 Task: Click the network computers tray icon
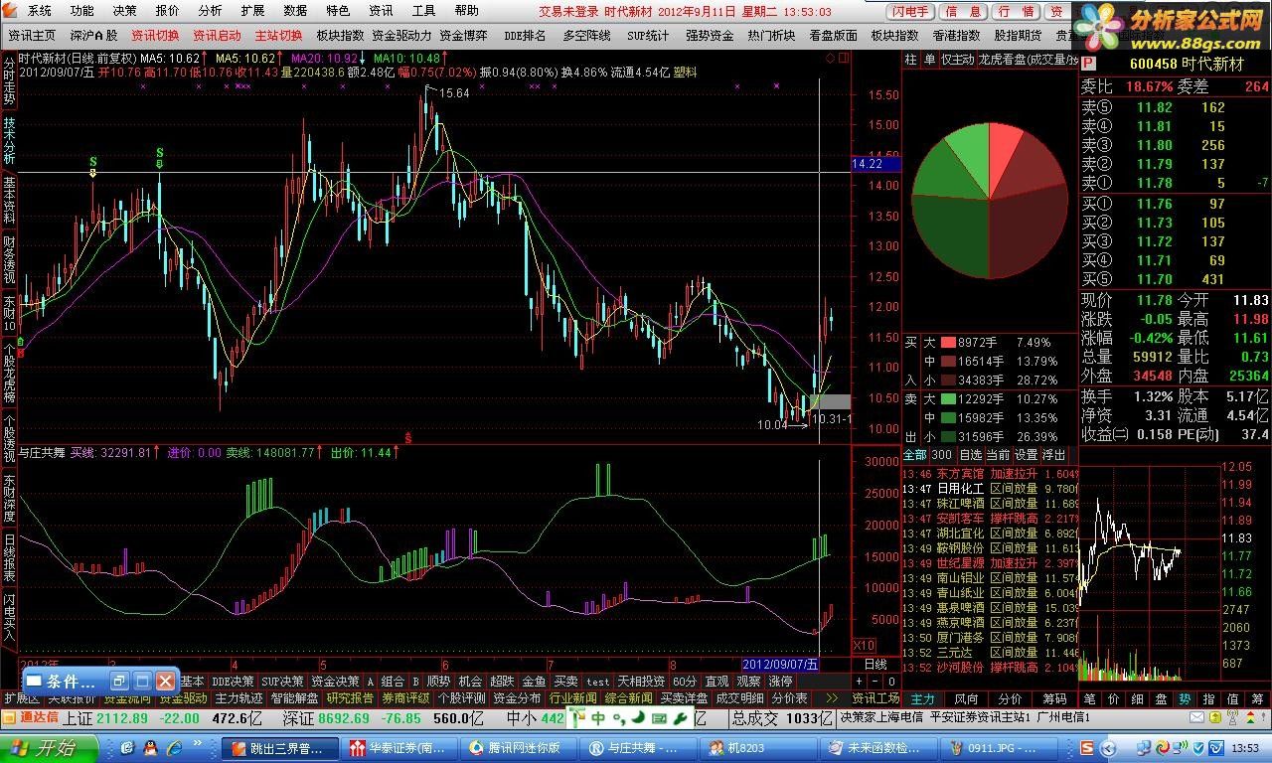coord(1144,747)
